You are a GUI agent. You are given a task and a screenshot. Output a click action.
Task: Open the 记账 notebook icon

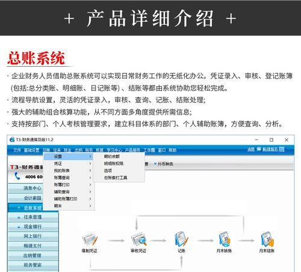(x=182, y=240)
